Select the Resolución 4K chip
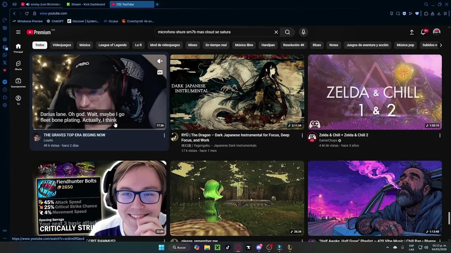Screen dimensions: 451x253 (x=294, y=45)
